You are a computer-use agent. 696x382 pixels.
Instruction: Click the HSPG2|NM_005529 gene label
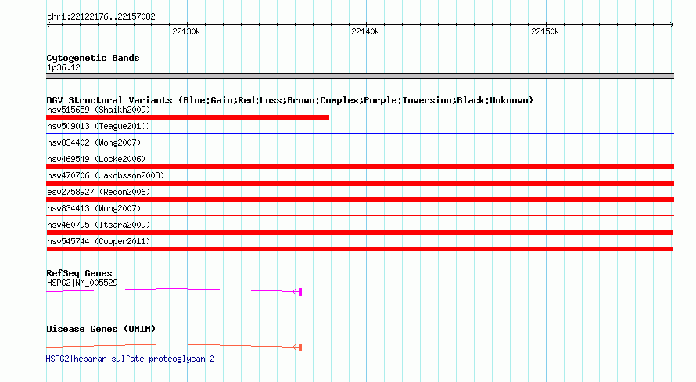pos(82,283)
